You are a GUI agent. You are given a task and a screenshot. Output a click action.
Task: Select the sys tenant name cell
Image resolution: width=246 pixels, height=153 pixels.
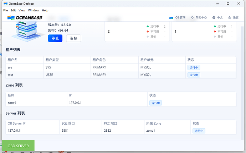[25, 67]
